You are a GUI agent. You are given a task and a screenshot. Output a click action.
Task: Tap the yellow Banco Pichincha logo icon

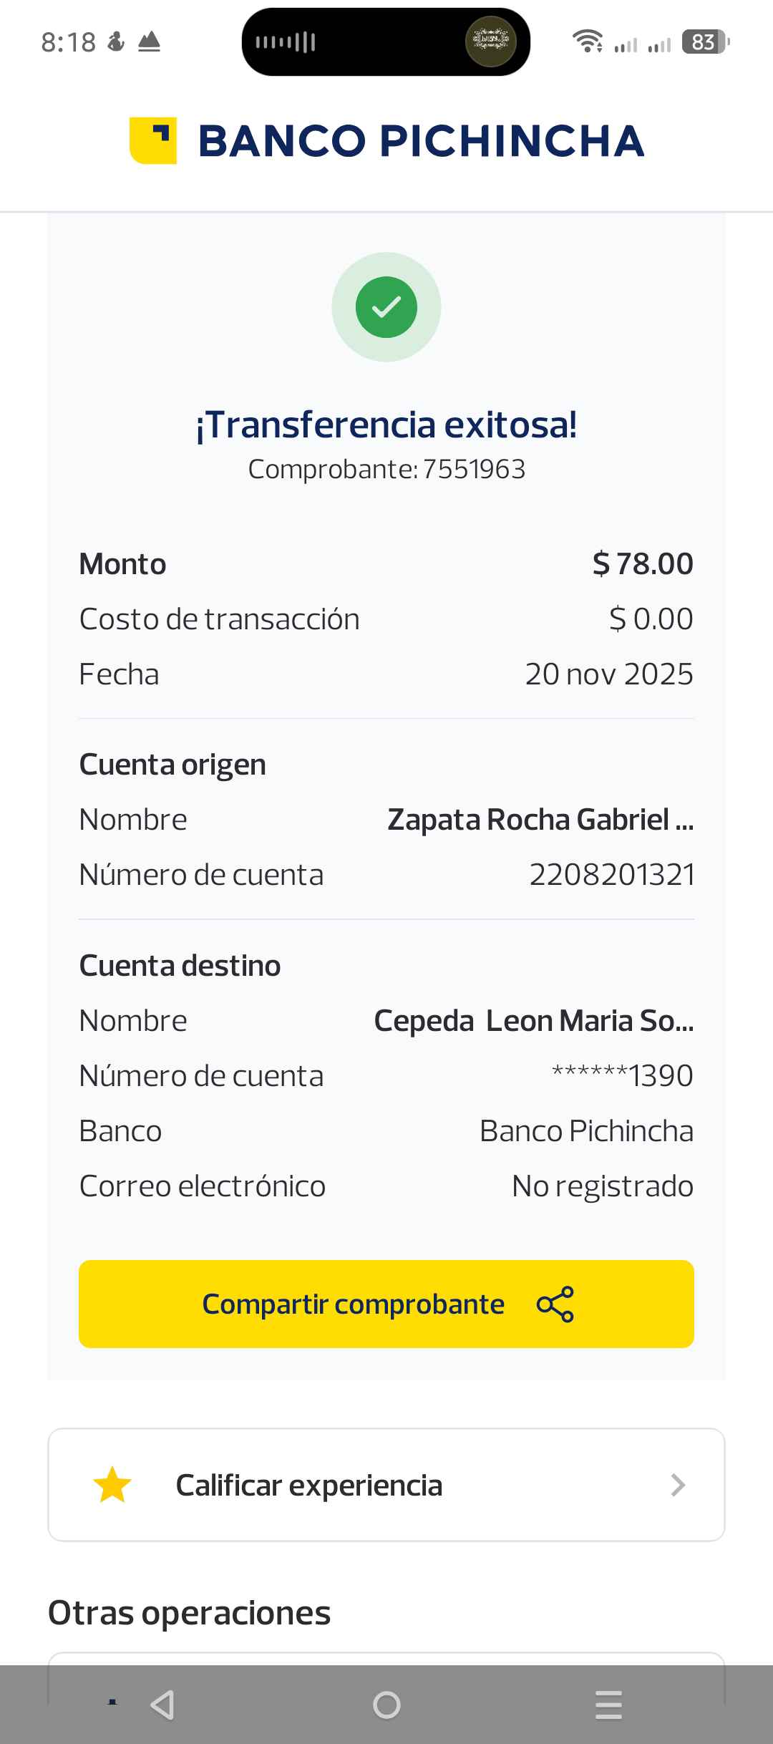click(x=153, y=140)
